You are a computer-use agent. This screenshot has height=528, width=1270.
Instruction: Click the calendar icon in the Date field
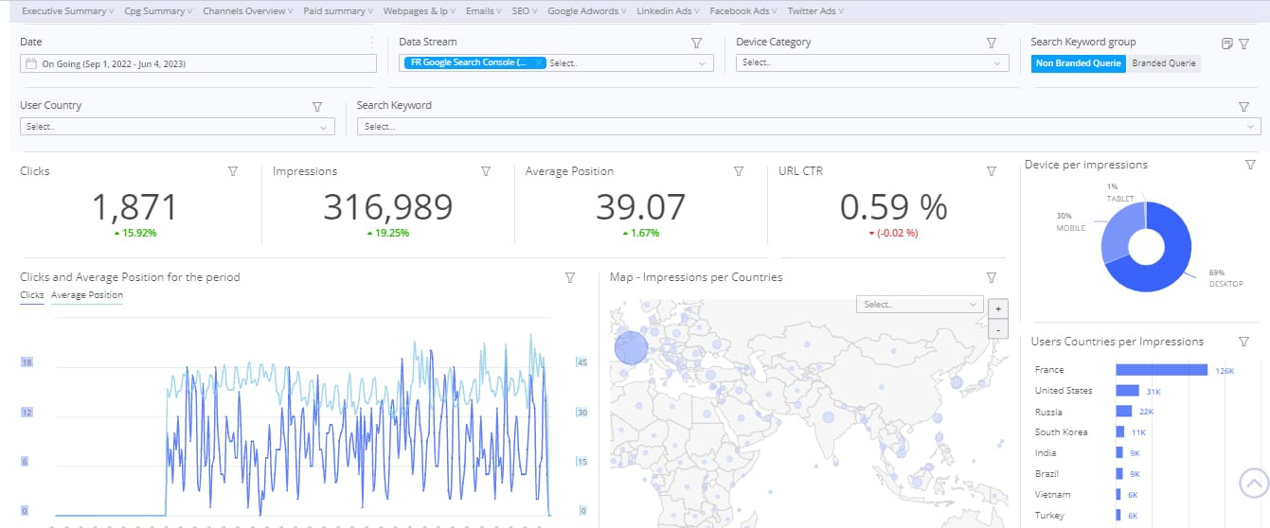point(31,63)
